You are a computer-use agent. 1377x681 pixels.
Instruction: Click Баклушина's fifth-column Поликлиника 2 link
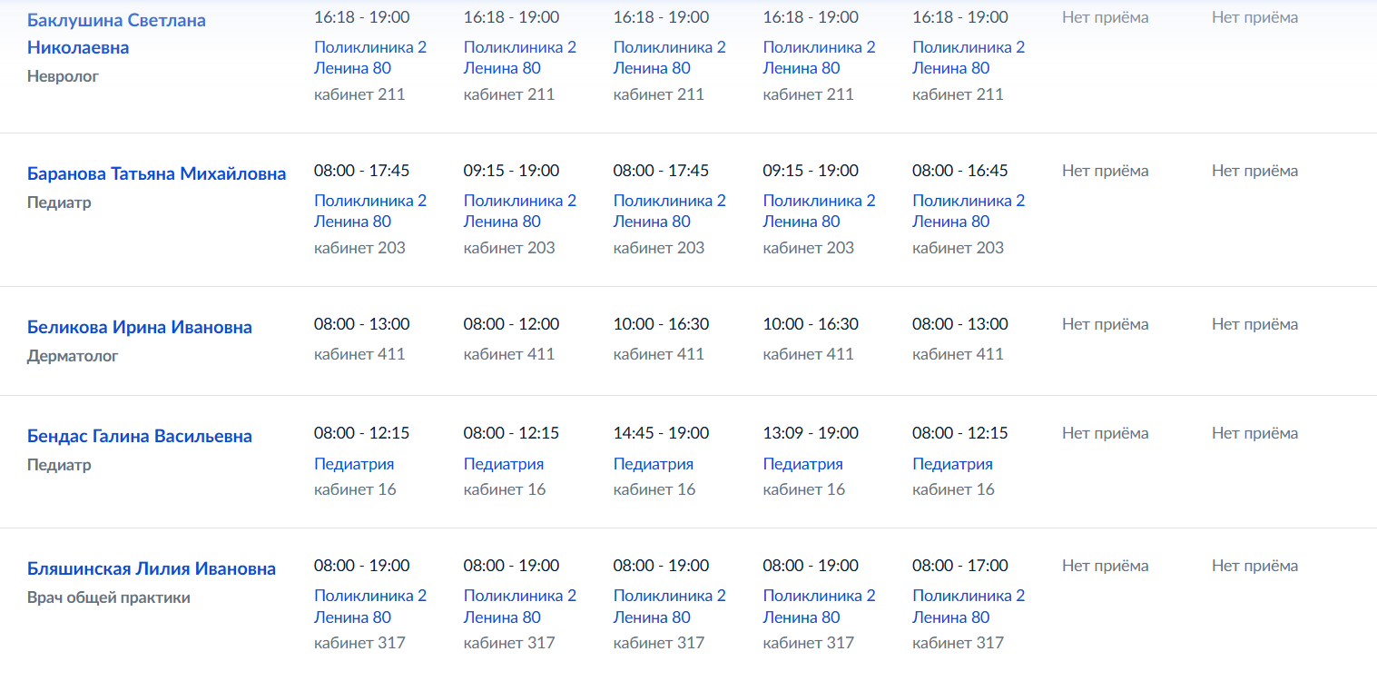pyautogui.click(x=969, y=57)
